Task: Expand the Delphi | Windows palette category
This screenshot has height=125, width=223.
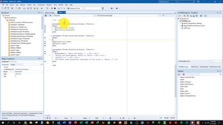Action: point(179,82)
